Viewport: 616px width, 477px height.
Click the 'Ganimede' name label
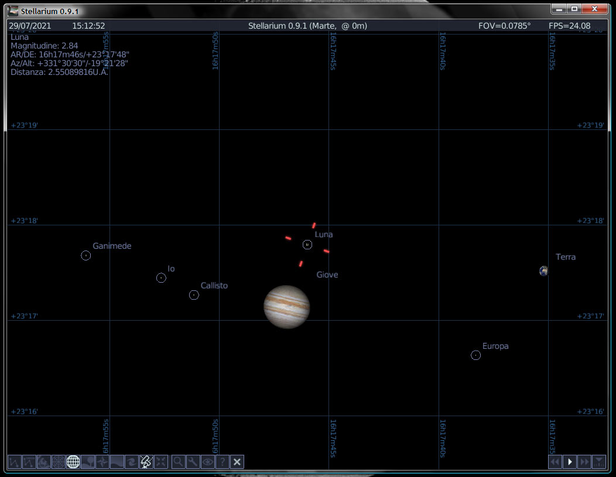[112, 246]
